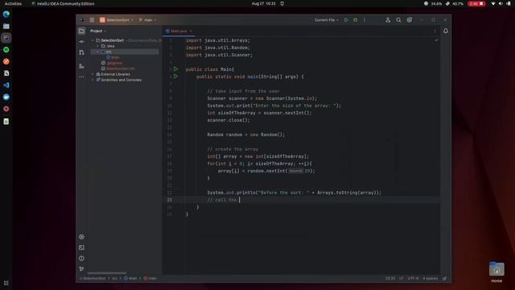Open the IDE and Project Settings gear
The width and height of the screenshot is (515, 290).
pyautogui.click(x=410, y=20)
